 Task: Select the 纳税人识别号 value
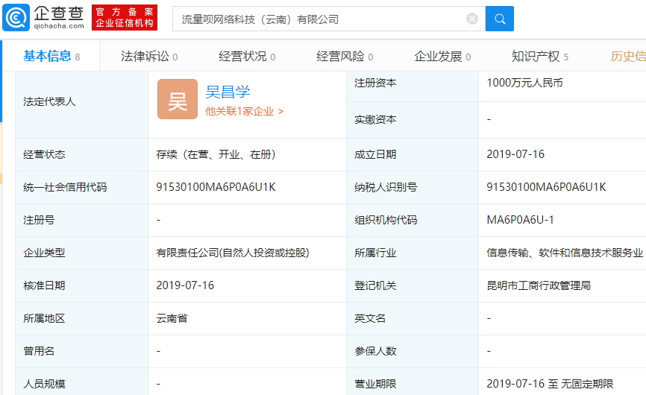pos(546,187)
